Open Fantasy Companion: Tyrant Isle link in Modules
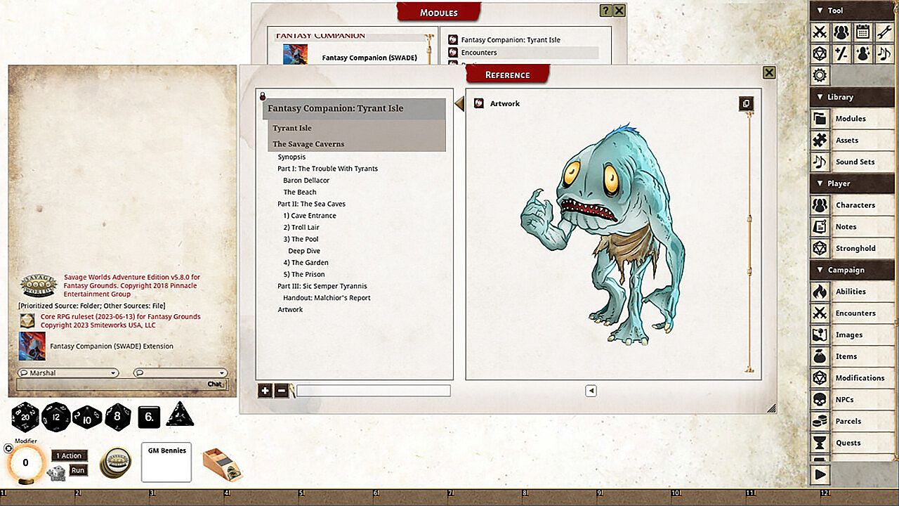 [511, 40]
